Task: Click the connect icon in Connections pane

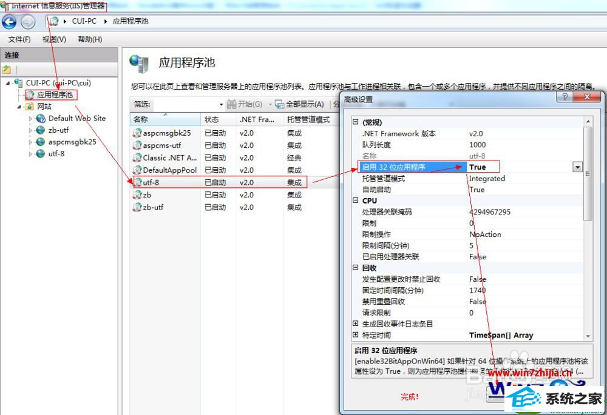Action: click(x=7, y=70)
